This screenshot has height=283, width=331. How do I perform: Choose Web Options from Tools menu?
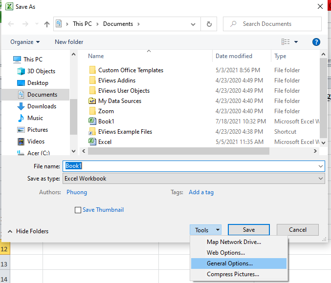(239, 253)
